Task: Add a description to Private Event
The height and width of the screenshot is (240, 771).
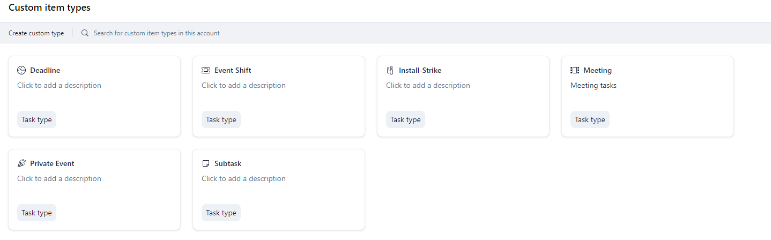Action: (59, 178)
